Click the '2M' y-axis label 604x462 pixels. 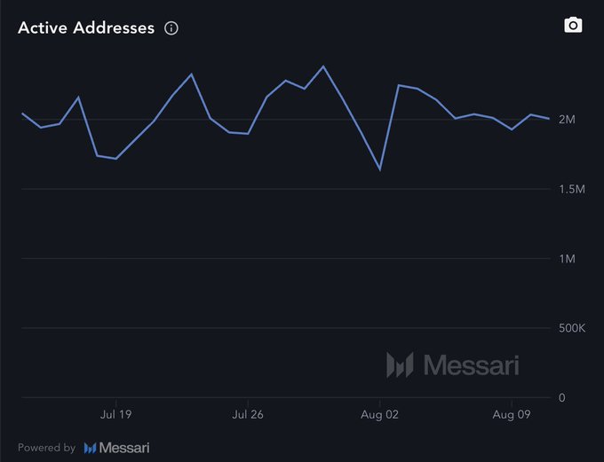[567, 120]
